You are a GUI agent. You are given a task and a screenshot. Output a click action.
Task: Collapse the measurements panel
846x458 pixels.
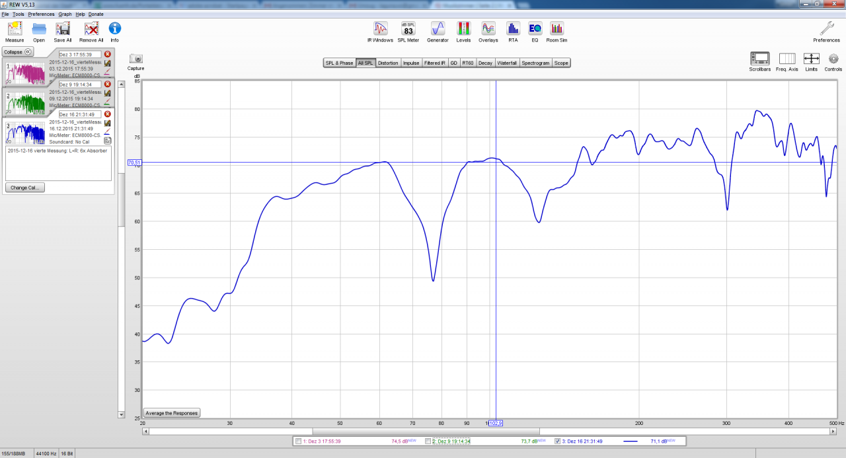click(18, 52)
